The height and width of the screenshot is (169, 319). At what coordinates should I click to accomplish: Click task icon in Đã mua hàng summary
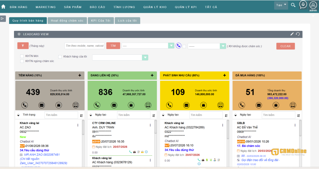pos(293,105)
